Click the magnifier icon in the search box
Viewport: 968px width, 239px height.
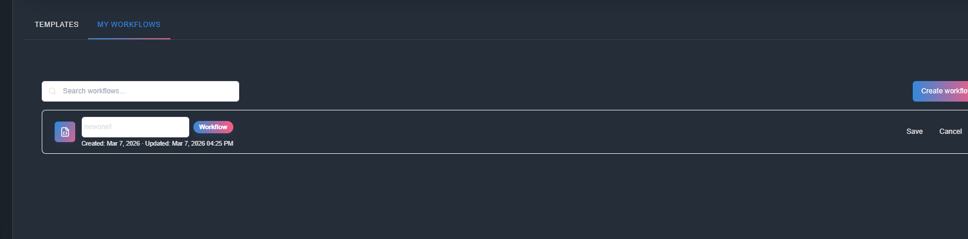pos(52,91)
